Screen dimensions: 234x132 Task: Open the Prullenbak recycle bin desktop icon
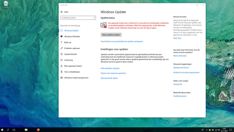6,5
